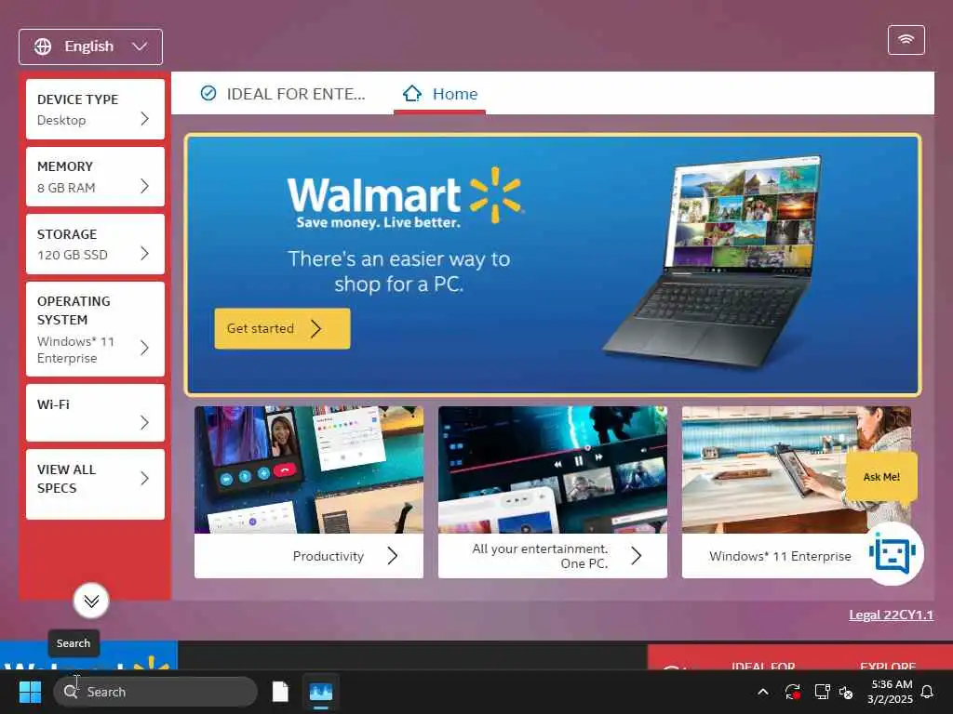
Task: Expand the Memory 8 GB RAM spec
Action: [95, 177]
